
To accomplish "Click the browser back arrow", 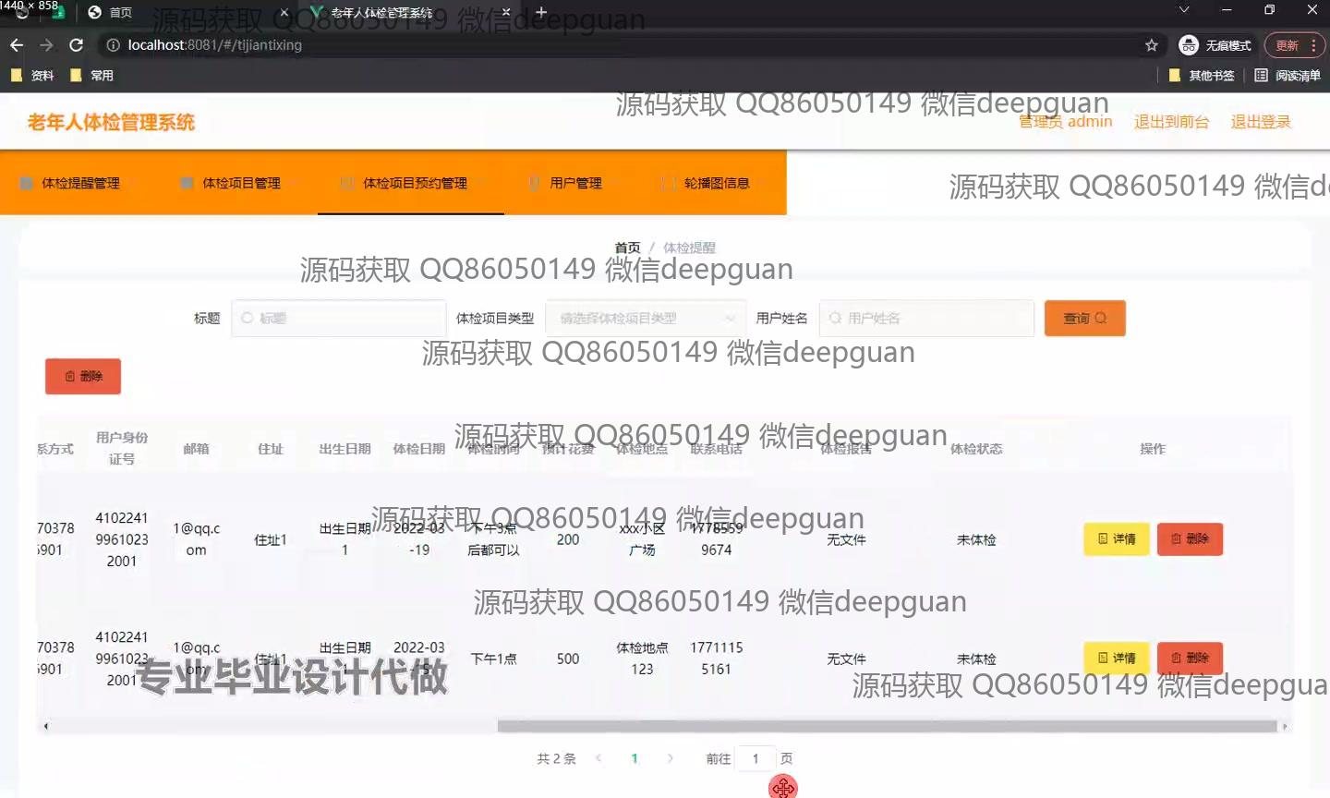I will pos(17,45).
